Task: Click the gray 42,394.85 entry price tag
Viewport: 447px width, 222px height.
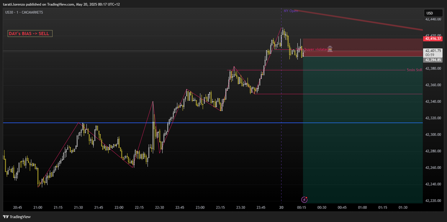Action: [x=433, y=60]
